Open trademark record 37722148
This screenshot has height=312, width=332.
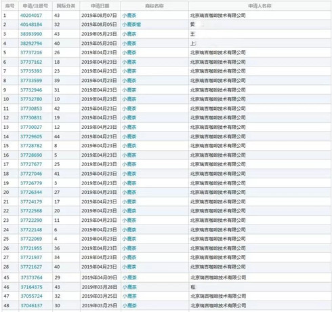31,230
